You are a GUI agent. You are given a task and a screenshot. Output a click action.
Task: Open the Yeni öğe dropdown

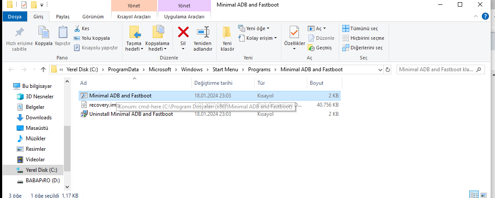point(254,28)
